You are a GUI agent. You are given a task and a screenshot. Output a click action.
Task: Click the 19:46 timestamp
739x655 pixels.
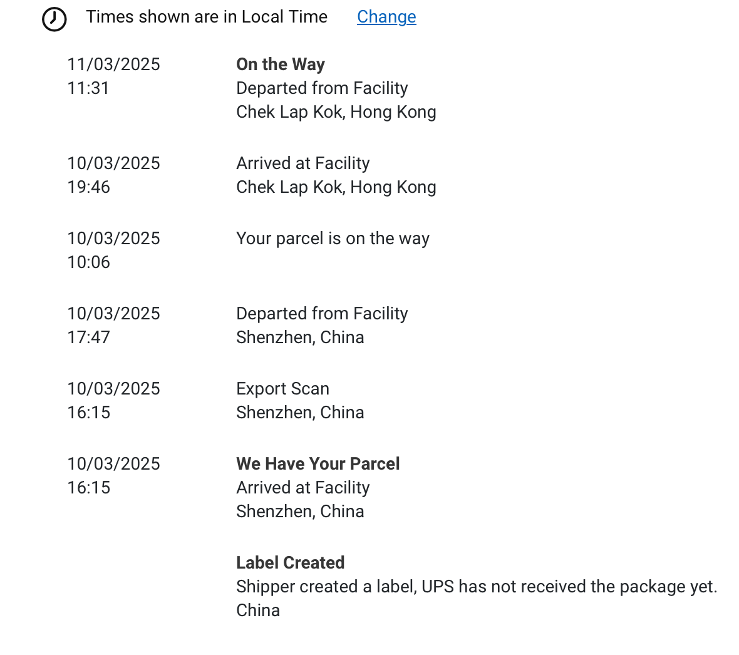pos(88,187)
